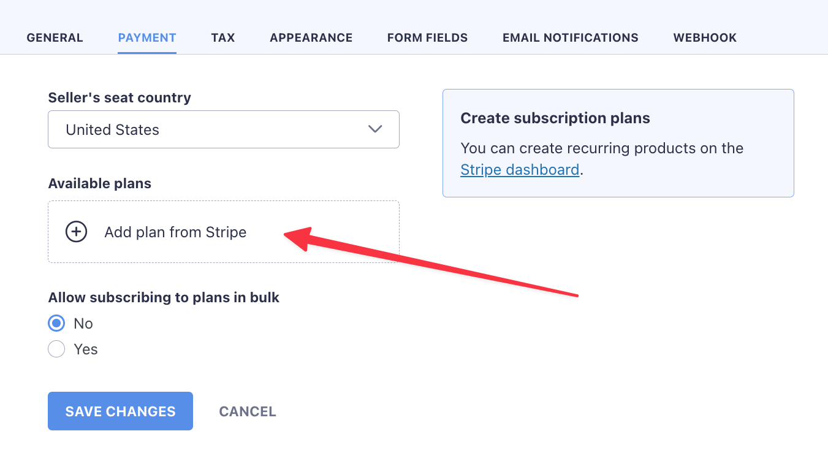Select the "Yes" bulk subscription radio button
828x469 pixels.
56,349
